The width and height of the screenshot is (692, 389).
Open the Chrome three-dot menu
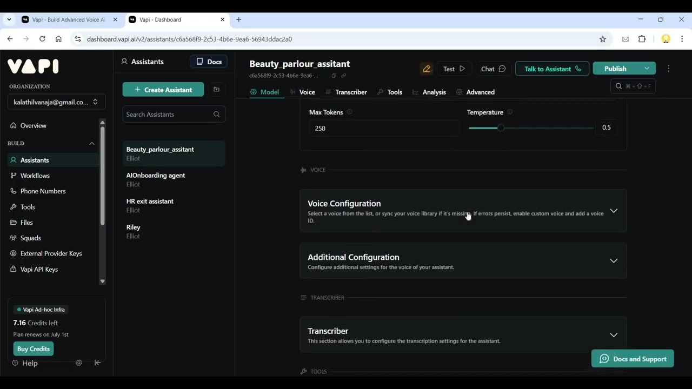682,39
